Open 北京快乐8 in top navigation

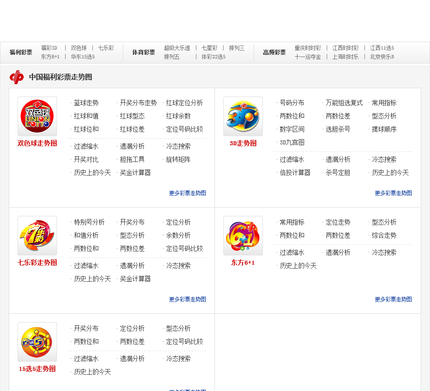(382, 57)
